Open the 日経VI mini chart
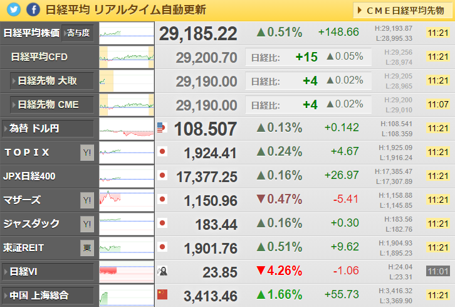Screen dimensions: 455x307 point(127,272)
